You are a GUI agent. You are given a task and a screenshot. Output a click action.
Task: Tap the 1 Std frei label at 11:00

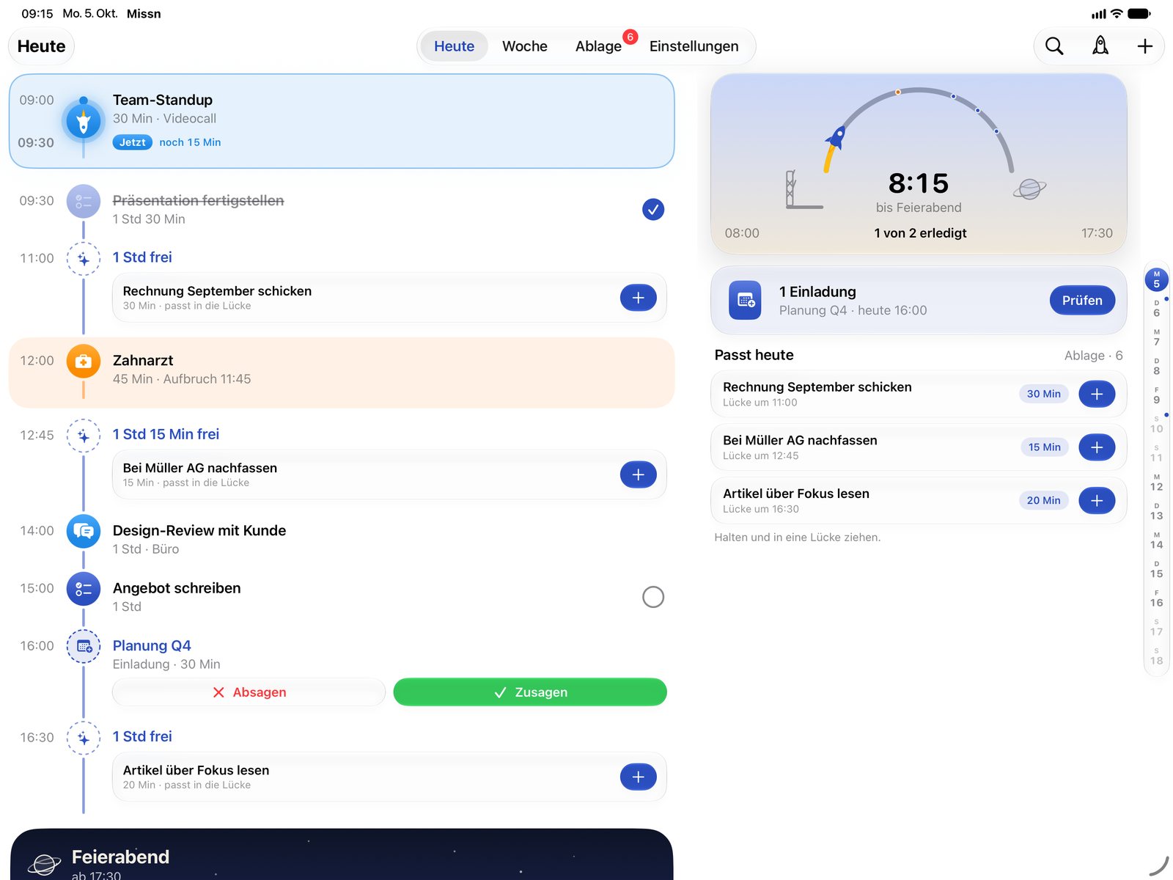(142, 257)
